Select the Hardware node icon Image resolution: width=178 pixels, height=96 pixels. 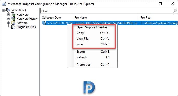click(x=13, y=15)
